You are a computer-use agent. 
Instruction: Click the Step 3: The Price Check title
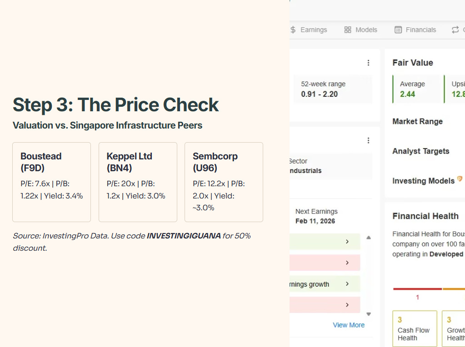pos(115,104)
